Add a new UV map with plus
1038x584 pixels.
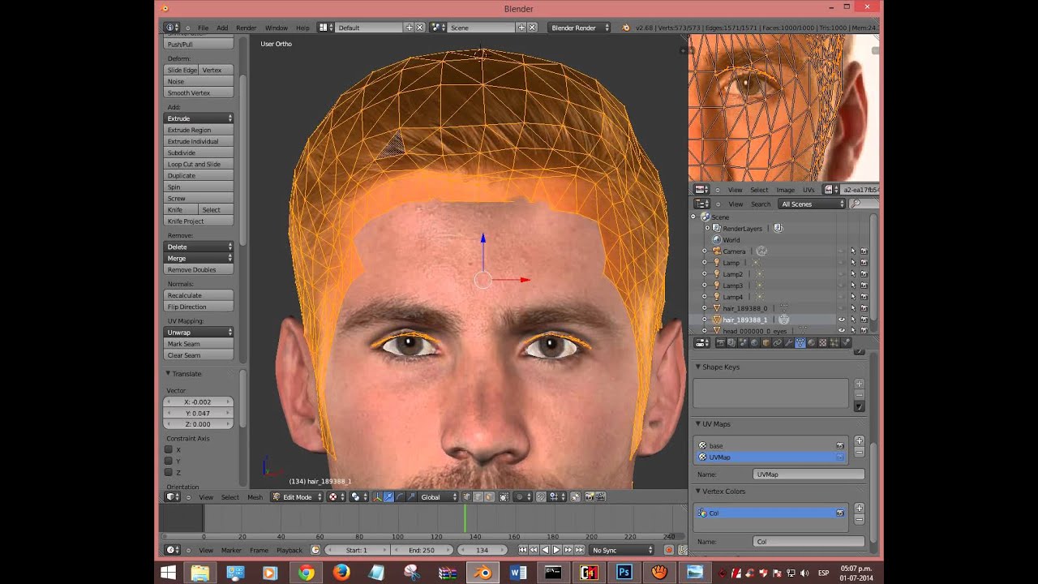pyautogui.click(x=860, y=440)
